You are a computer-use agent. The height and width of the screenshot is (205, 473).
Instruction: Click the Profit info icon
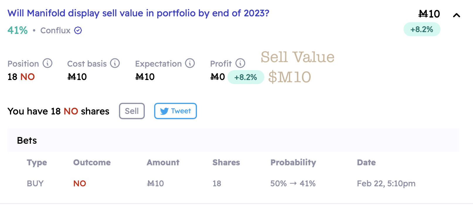coord(240,63)
